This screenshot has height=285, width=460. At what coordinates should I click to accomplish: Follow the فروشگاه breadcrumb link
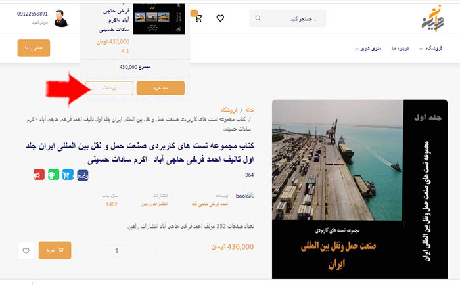click(229, 110)
